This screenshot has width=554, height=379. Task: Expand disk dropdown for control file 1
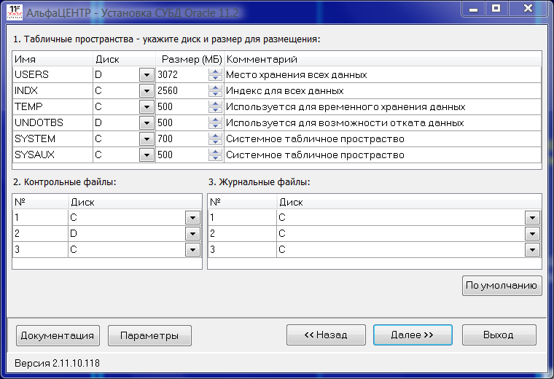192,218
